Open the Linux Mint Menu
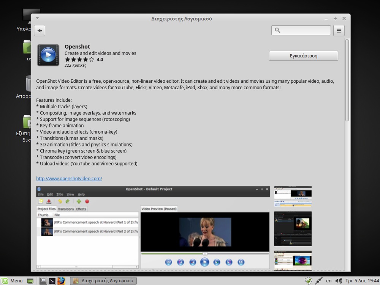The height and width of the screenshot is (285, 380). (12, 281)
